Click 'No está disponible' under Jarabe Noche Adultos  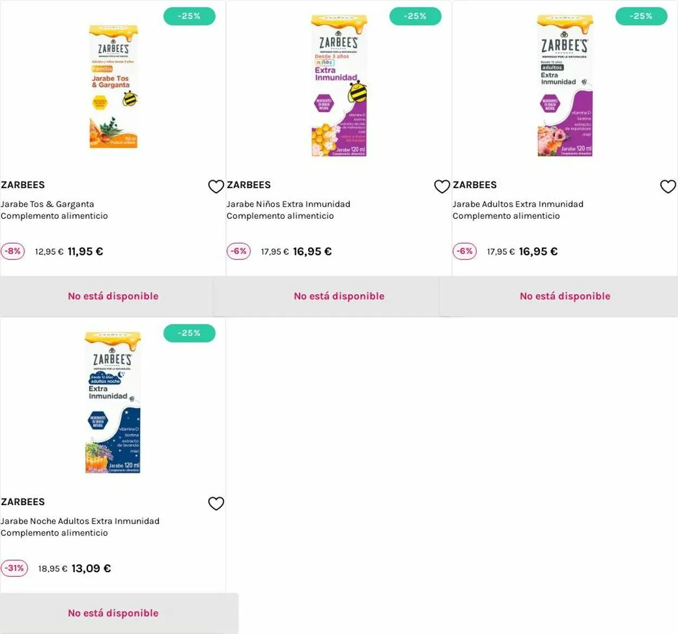pos(113,613)
